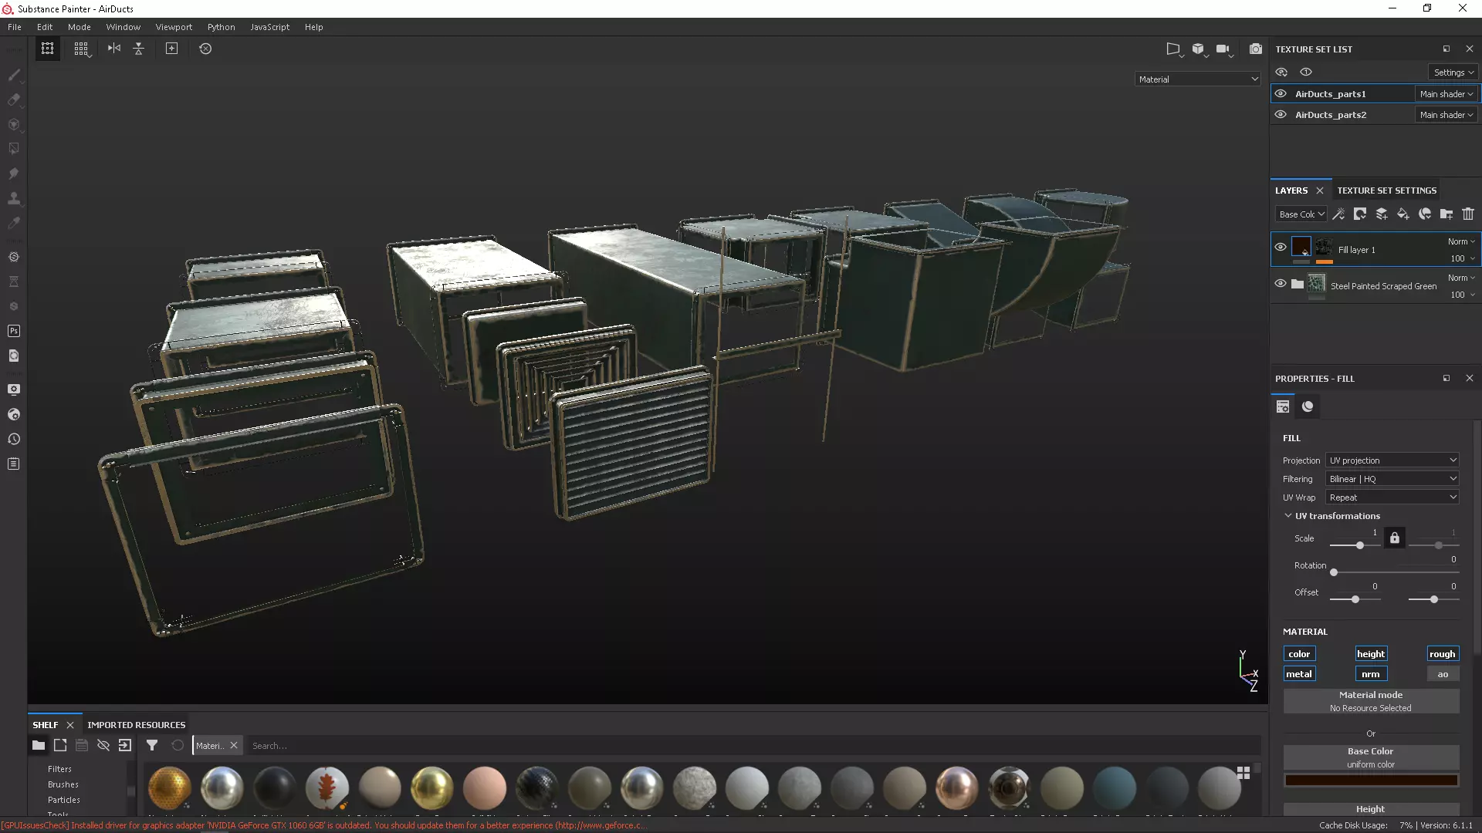Select the Smudge tool

pos(14,174)
